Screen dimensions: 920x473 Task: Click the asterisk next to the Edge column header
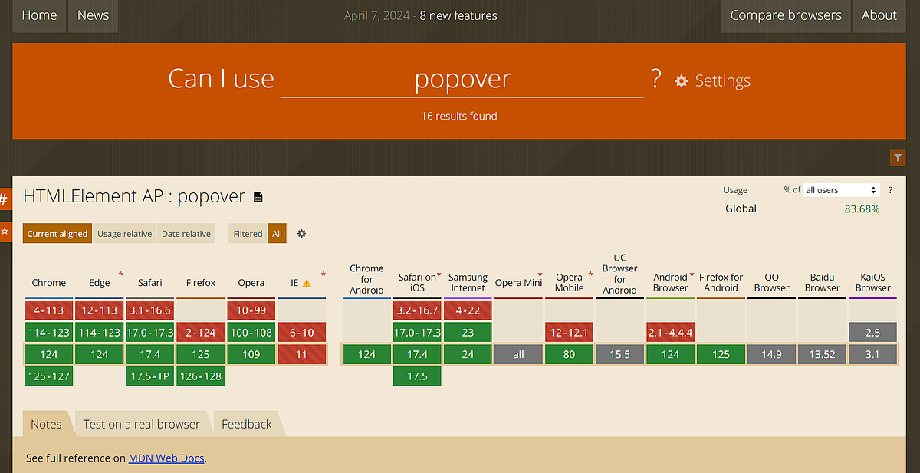click(x=120, y=274)
